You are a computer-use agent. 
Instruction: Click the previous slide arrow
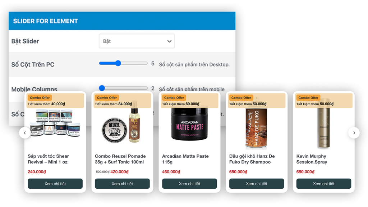pyautogui.click(x=25, y=133)
